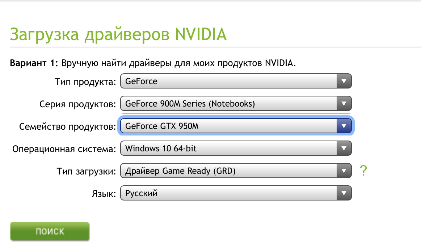Click the Язык label text
Viewport: 421px width, 250px height.
pos(103,193)
